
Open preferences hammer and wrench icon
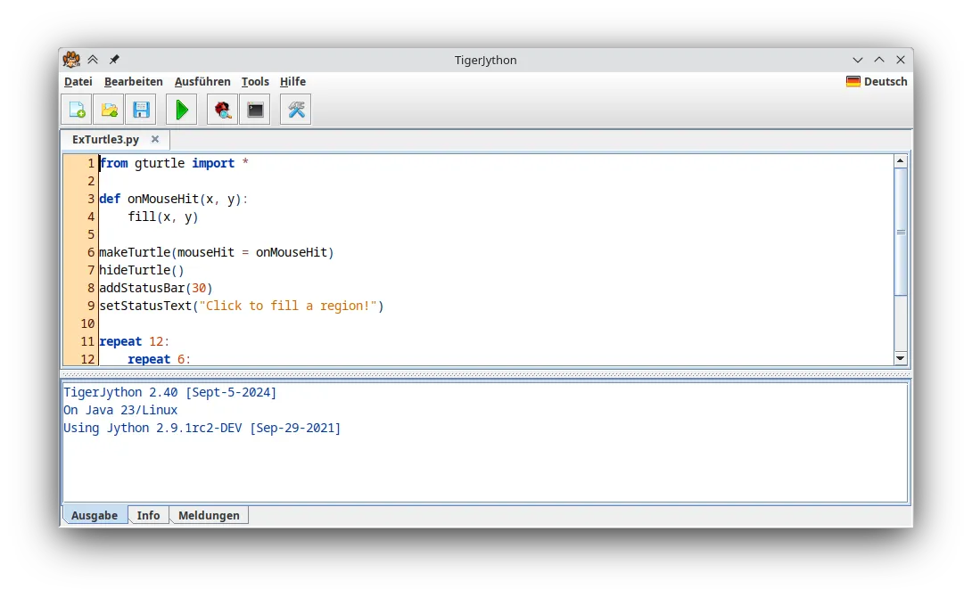pyautogui.click(x=296, y=110)
